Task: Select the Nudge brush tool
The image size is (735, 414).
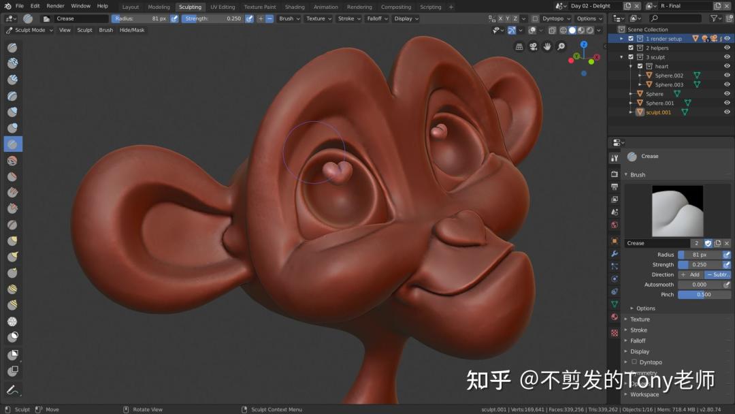Action: (x=13, y=289)
